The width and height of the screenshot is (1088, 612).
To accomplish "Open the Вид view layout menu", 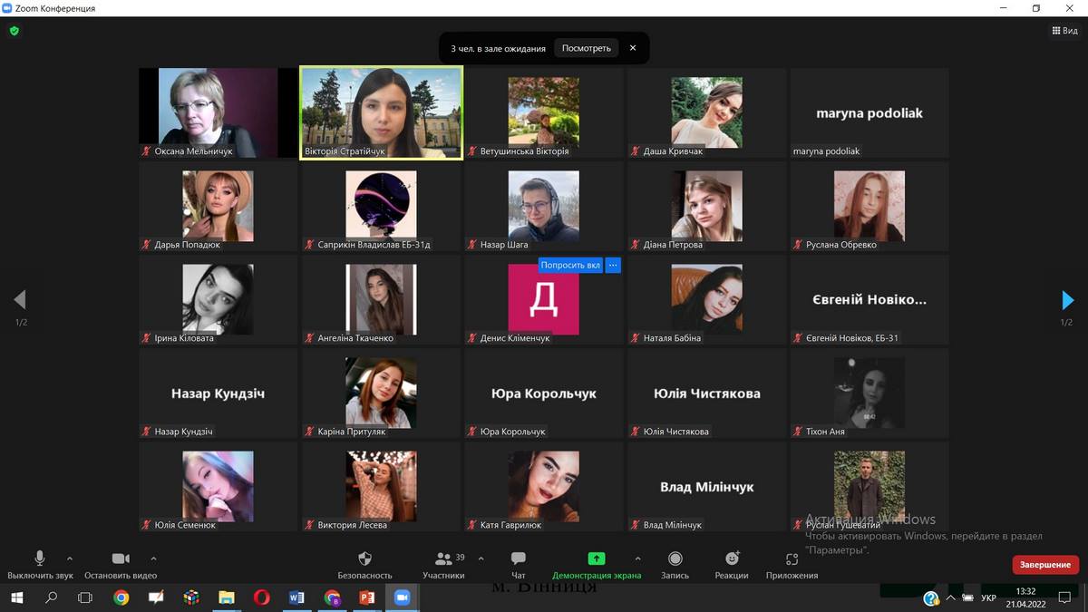I will [x=1064, y=30].
